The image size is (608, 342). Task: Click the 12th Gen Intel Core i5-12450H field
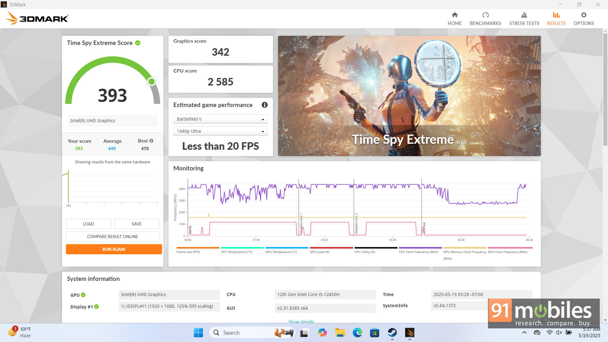click(325, 294)
